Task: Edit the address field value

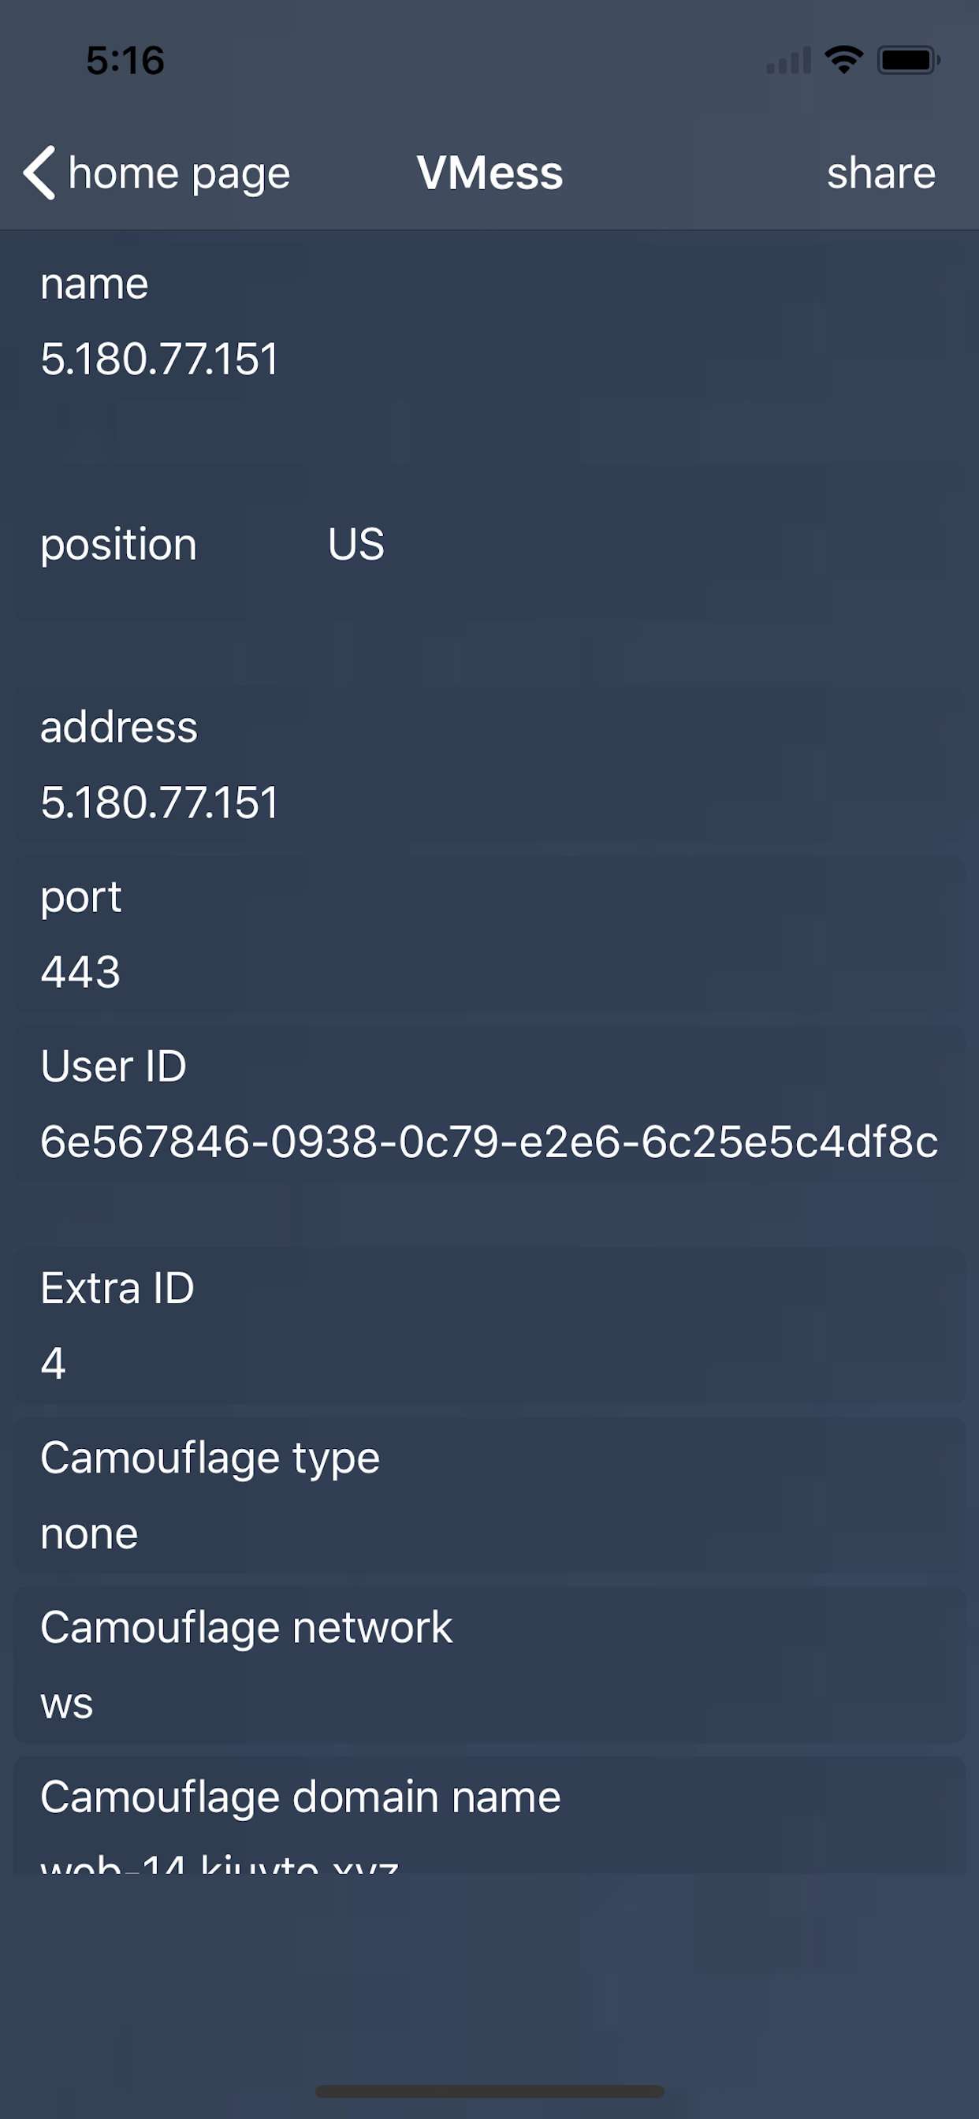Action: [x=159, y=803]
